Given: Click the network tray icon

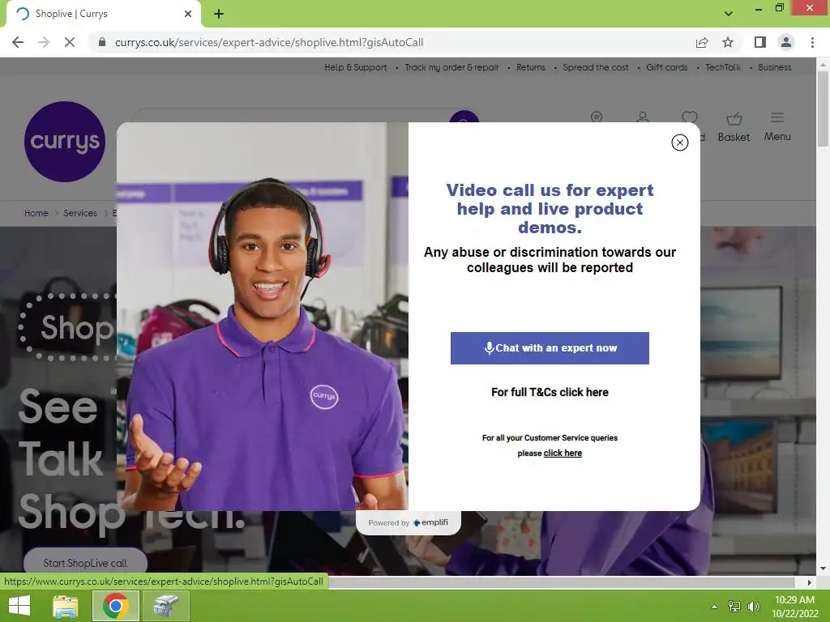Looking at the screenshot, I should click(734, 607).
